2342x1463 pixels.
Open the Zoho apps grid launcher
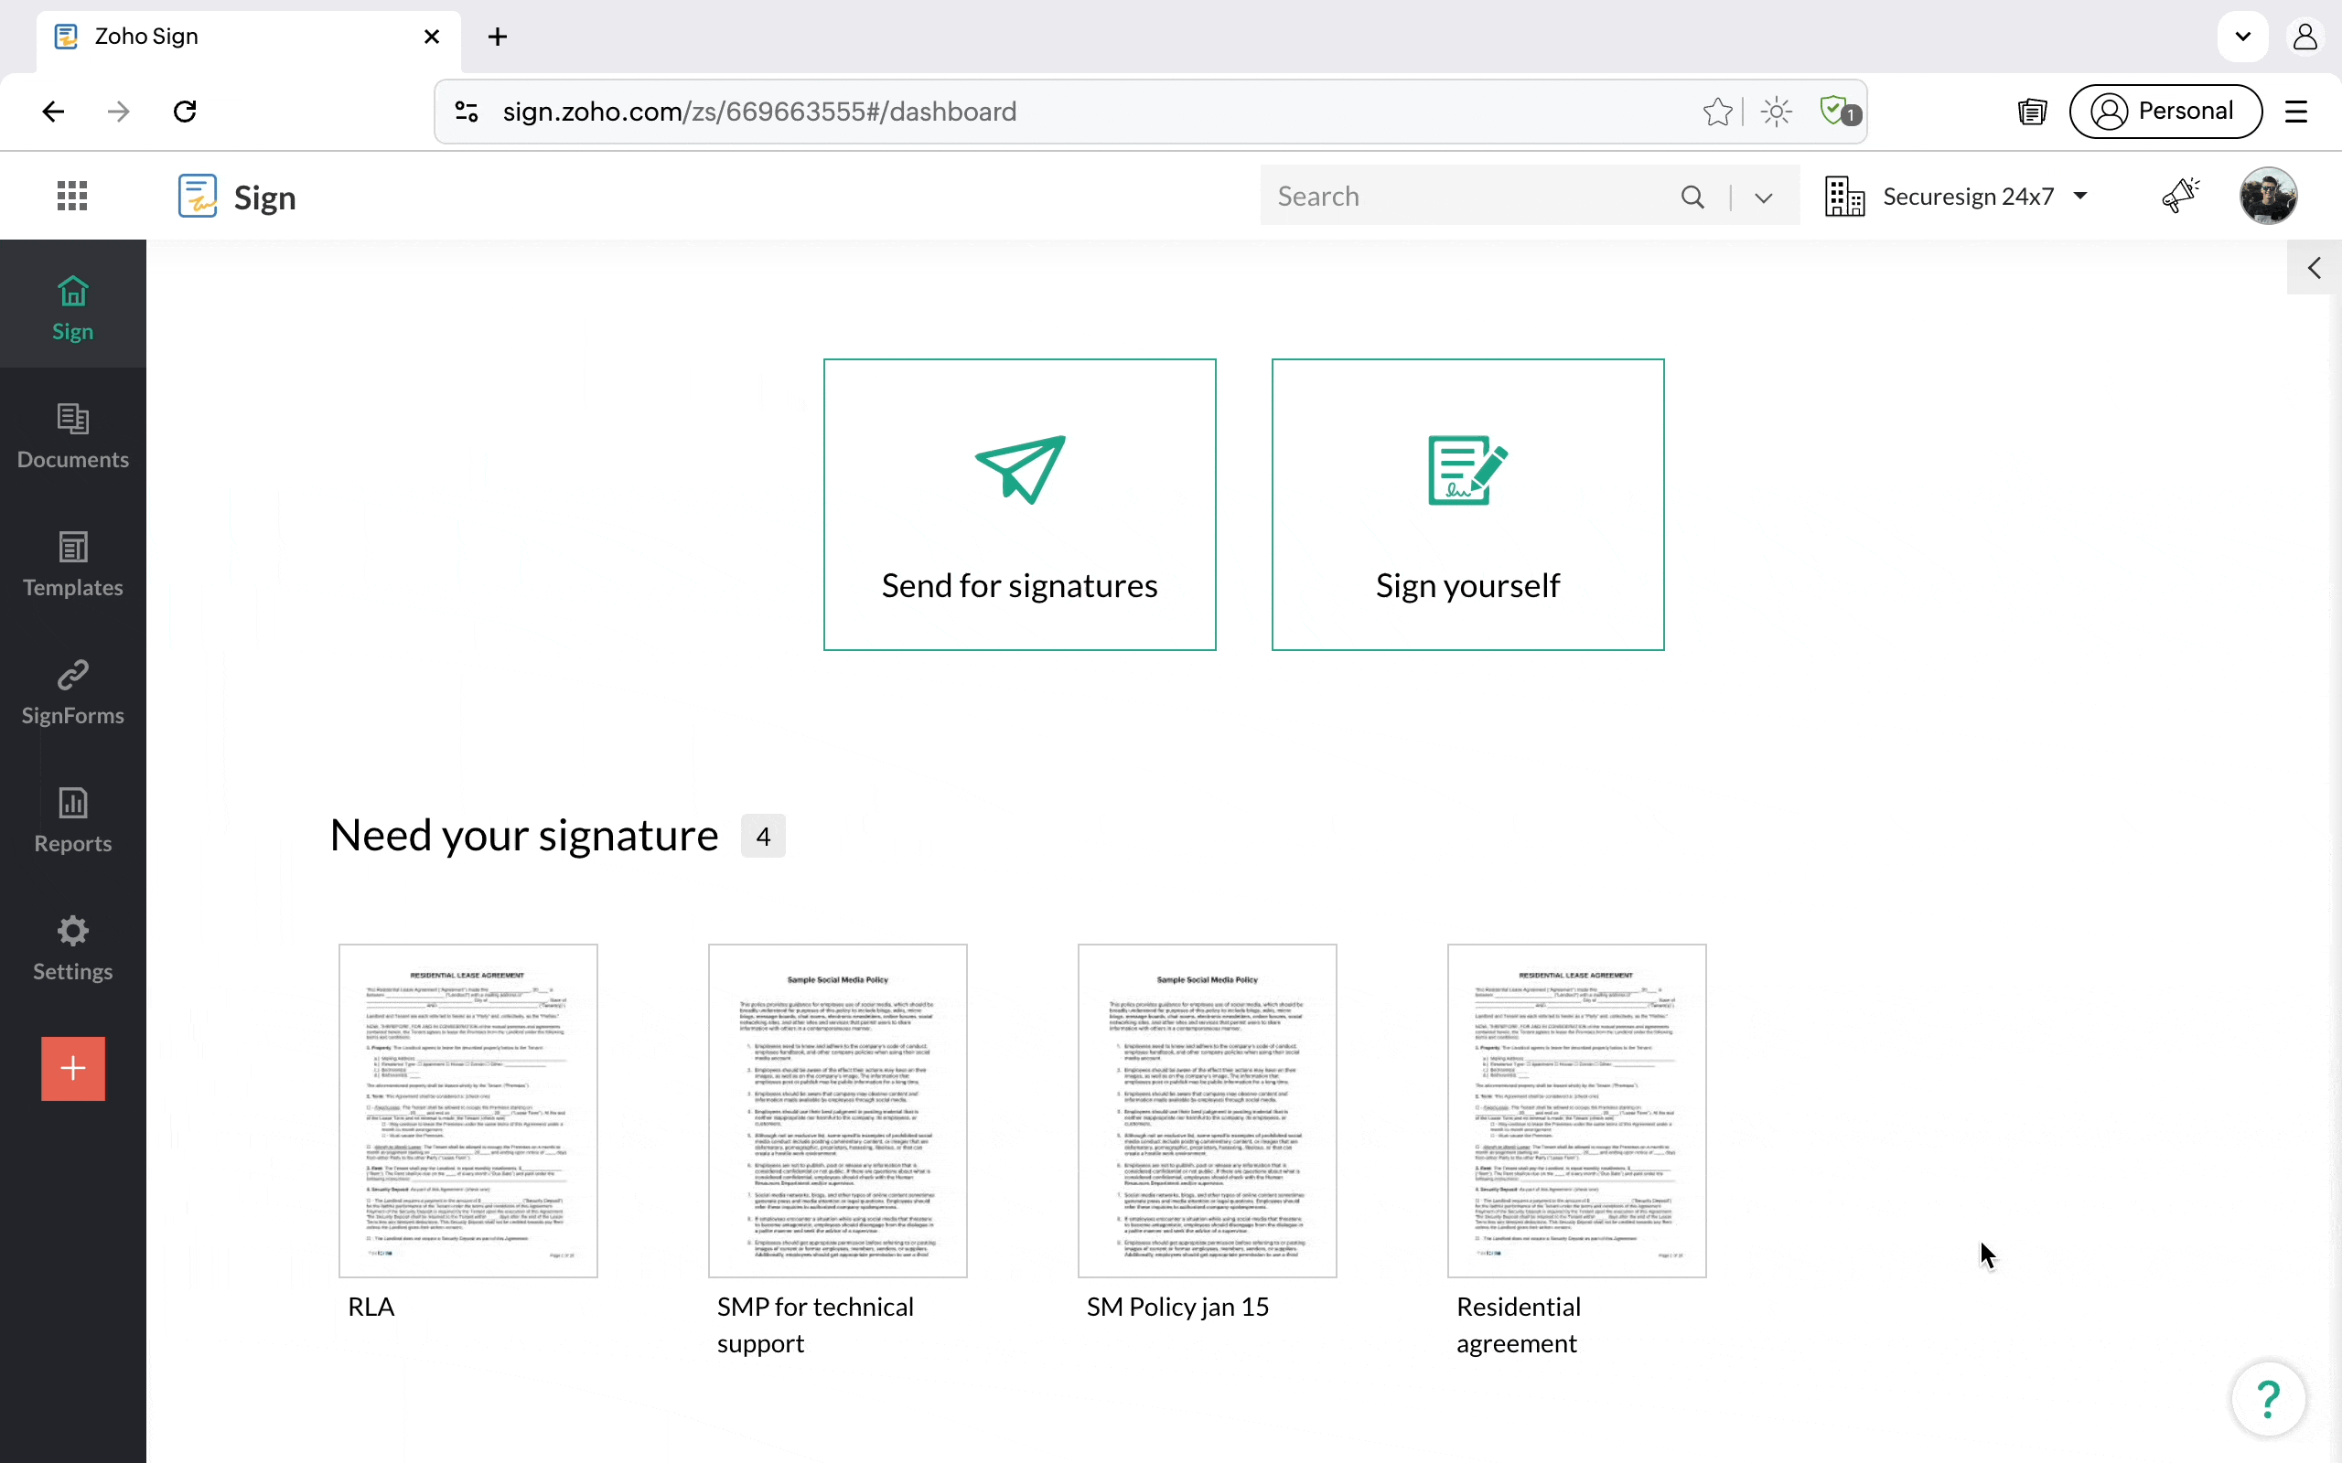pos(71,196)
